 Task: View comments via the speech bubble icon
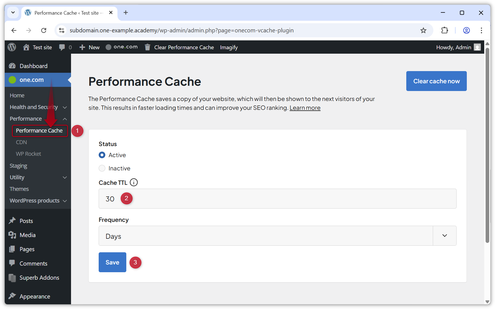62,47
